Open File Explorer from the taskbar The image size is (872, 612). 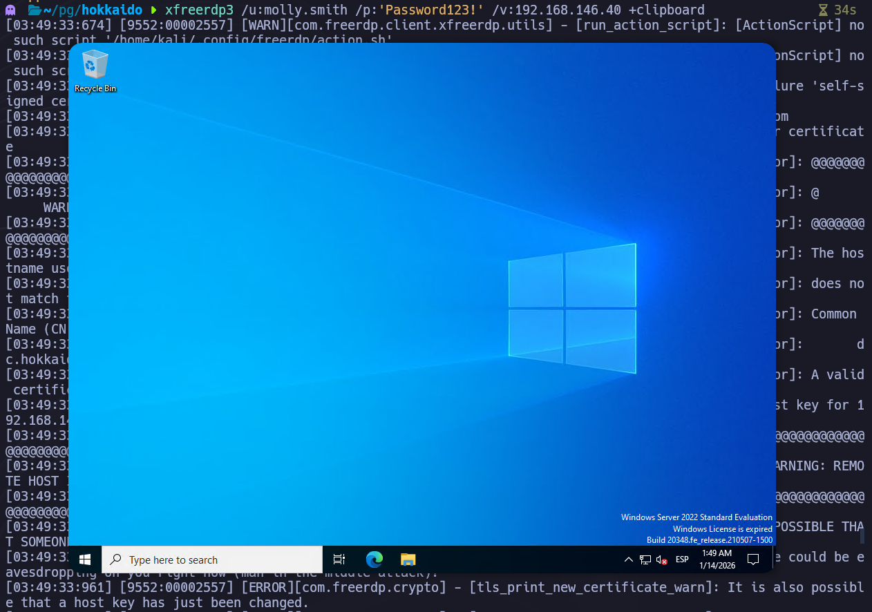point(408,560)
